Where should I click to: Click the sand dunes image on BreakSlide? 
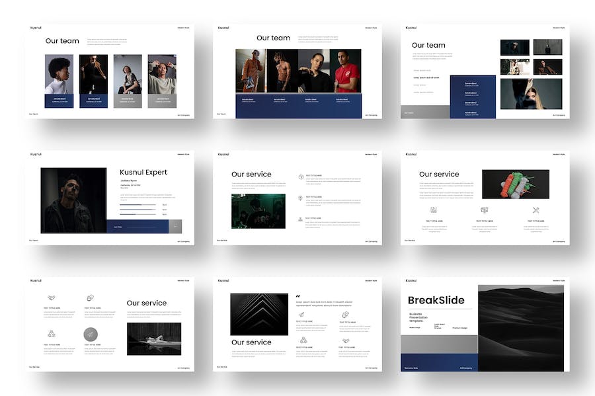coord(520,328)
